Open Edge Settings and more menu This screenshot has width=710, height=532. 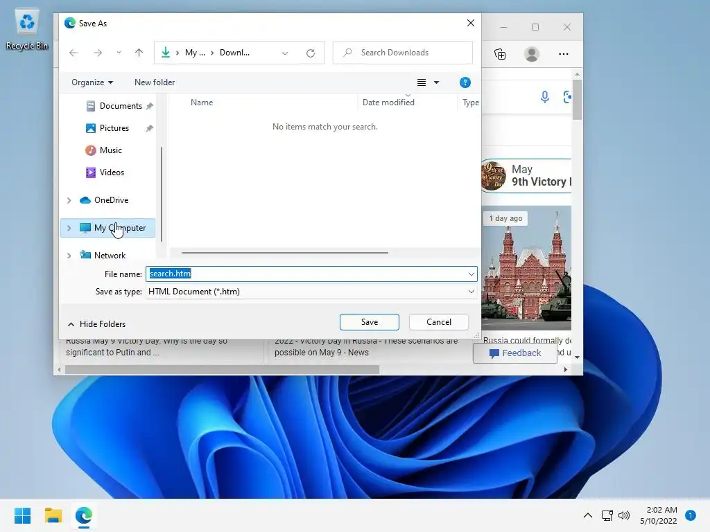[x=563, y=54]
